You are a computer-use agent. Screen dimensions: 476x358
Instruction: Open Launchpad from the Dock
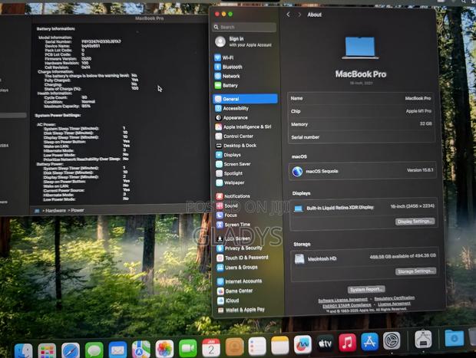[47, 351]
